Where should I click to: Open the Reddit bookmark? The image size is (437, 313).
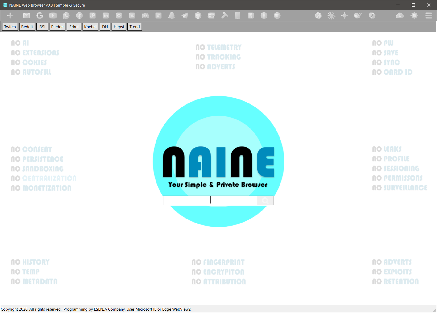click(27, 27)
